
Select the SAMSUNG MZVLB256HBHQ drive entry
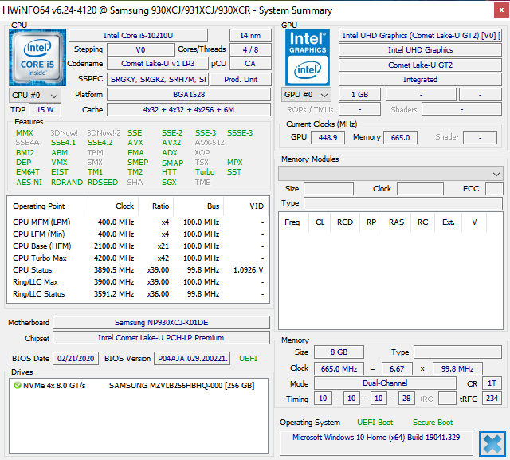click(182, 385)
